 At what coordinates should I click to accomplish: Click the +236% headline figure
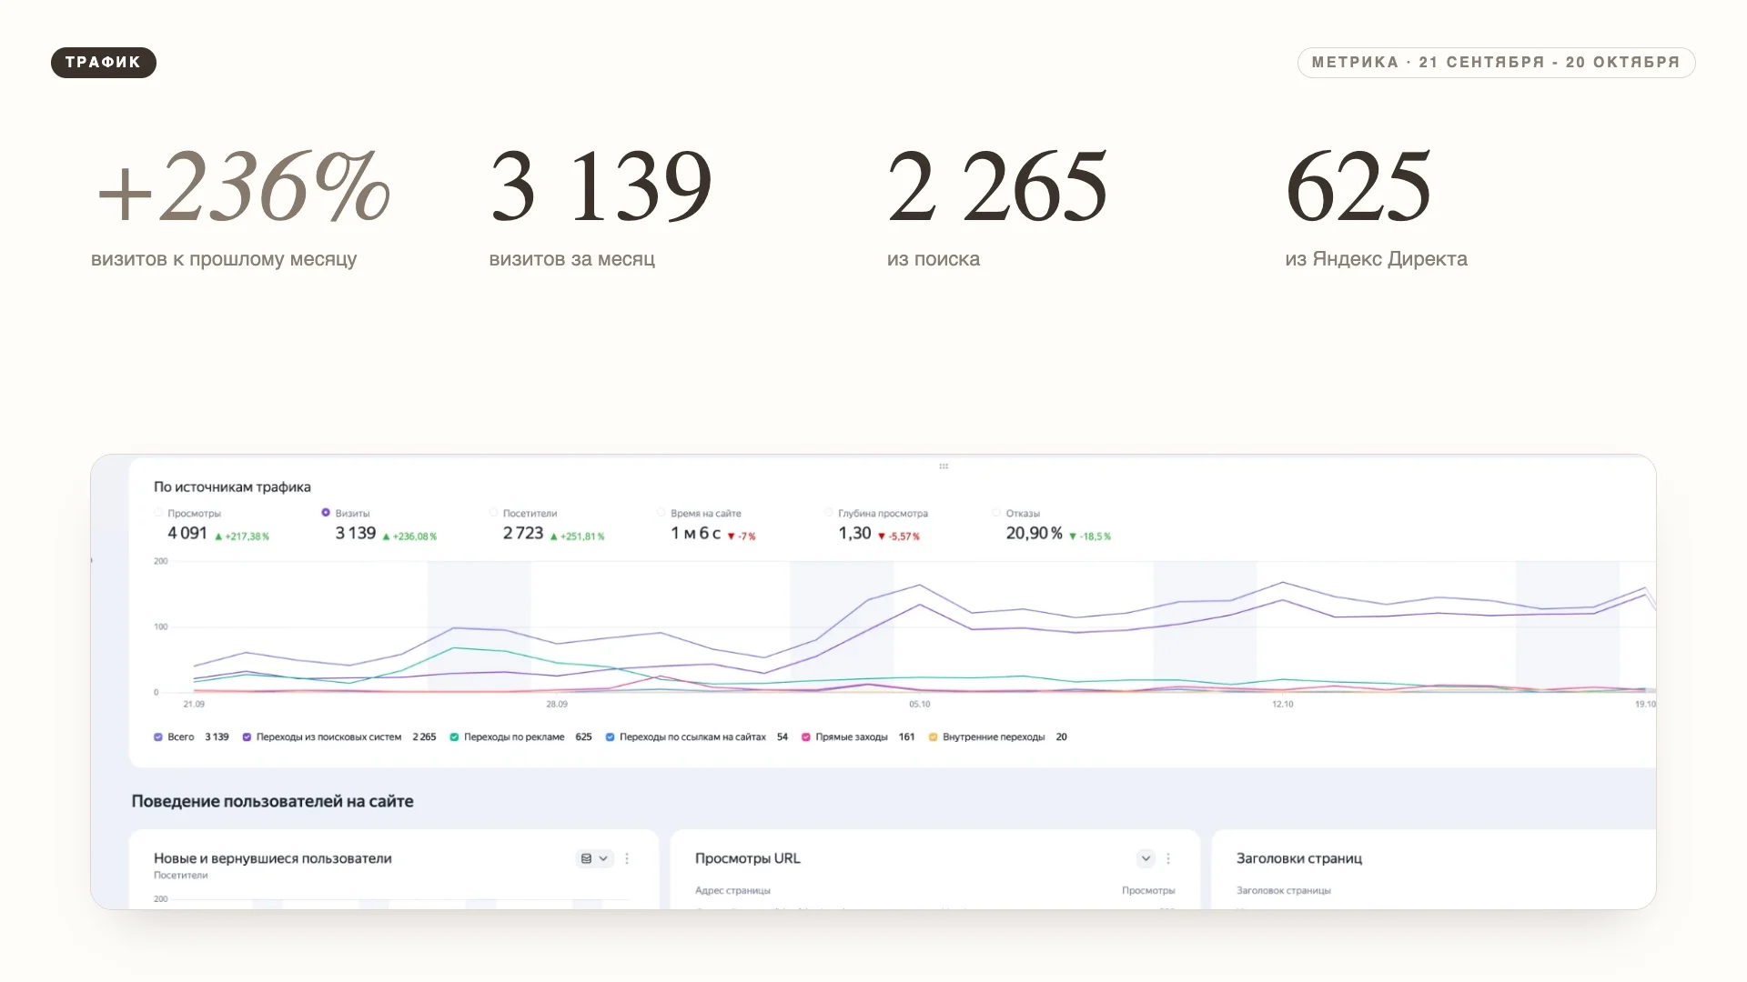243,186
